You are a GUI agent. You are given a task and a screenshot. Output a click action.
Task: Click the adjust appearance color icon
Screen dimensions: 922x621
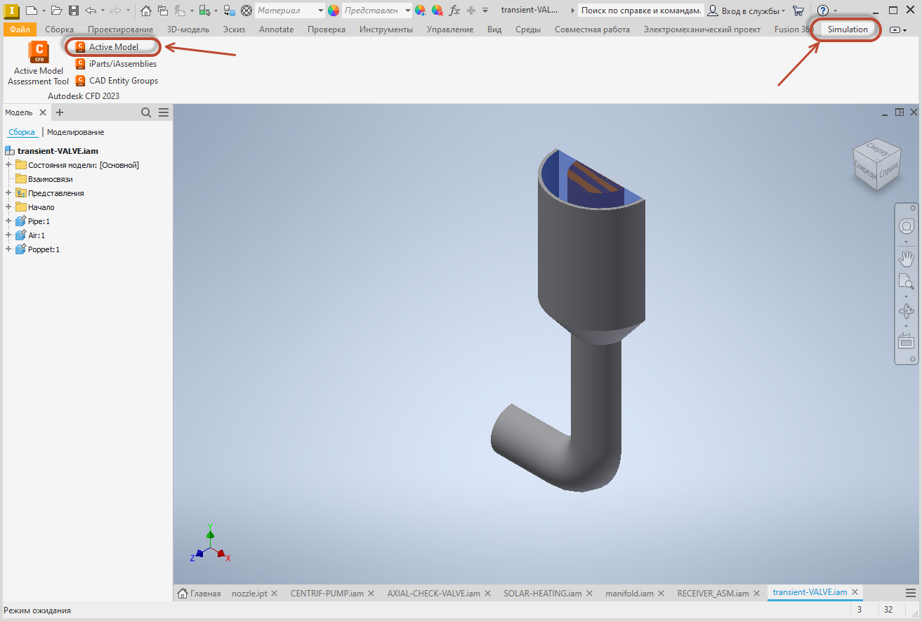pyautogui.click(x=420, y=11)
